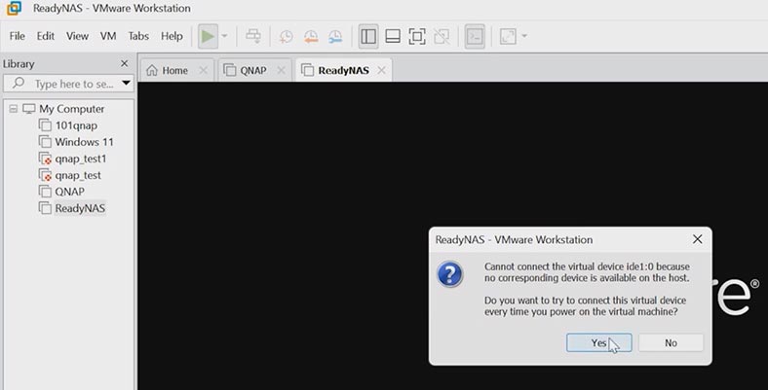Image resolution: width=768 pixels, height=390 pixels.
Task: Select My Computer in the library
Action: pyautogui.click(x=71, y=109)
